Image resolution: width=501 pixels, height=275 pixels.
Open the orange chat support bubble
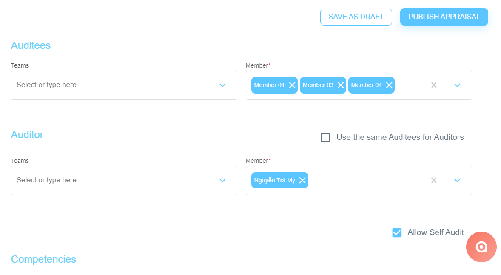click(481, 247)
